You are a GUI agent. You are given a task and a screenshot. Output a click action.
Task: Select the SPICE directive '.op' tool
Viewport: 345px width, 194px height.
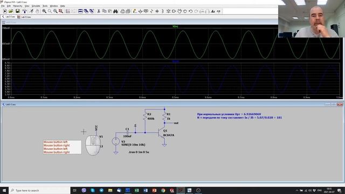(x=218, y=11)
